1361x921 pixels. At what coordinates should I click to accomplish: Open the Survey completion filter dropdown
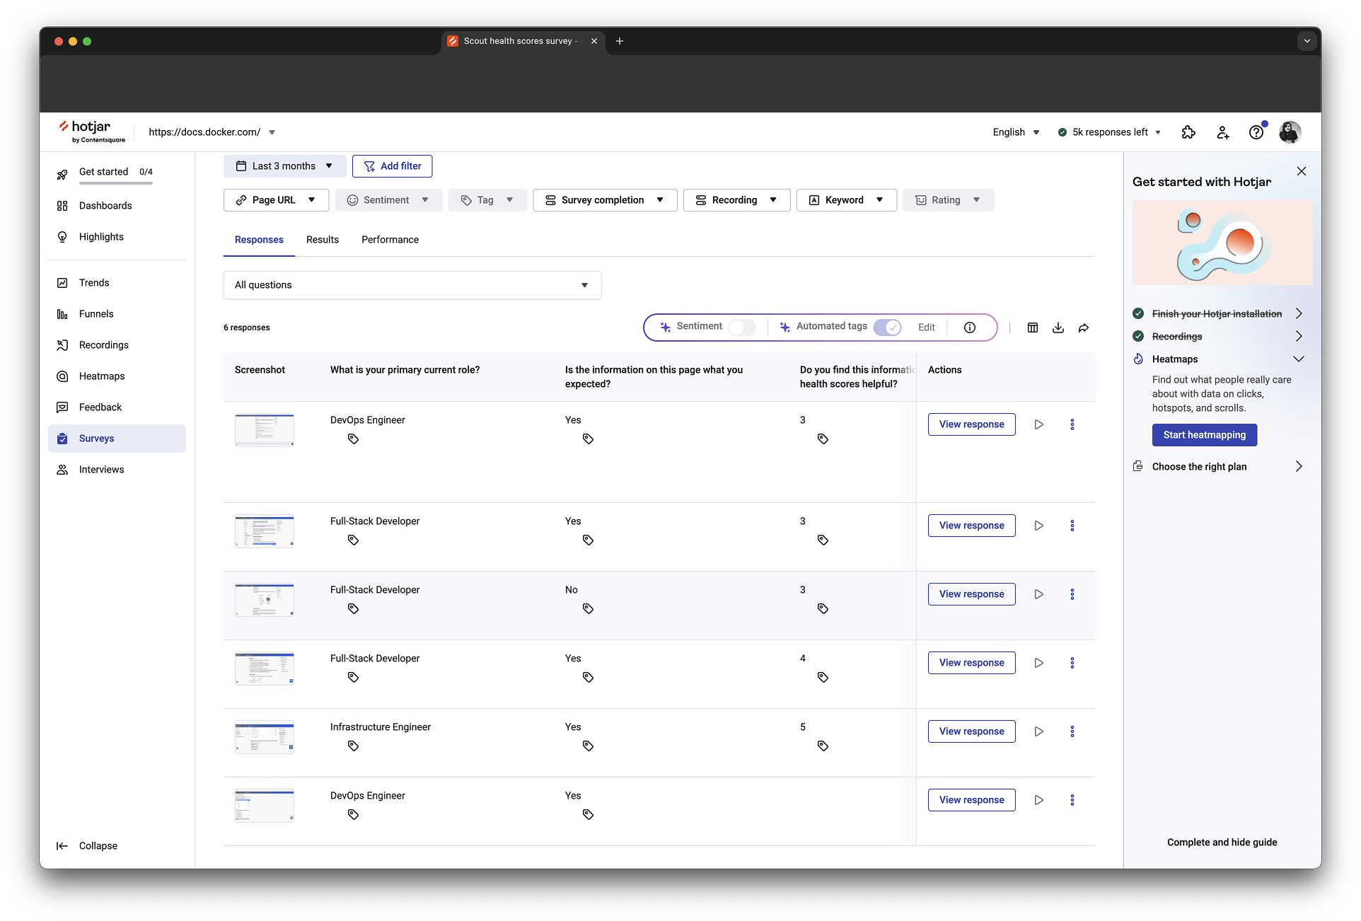point(605,200)
